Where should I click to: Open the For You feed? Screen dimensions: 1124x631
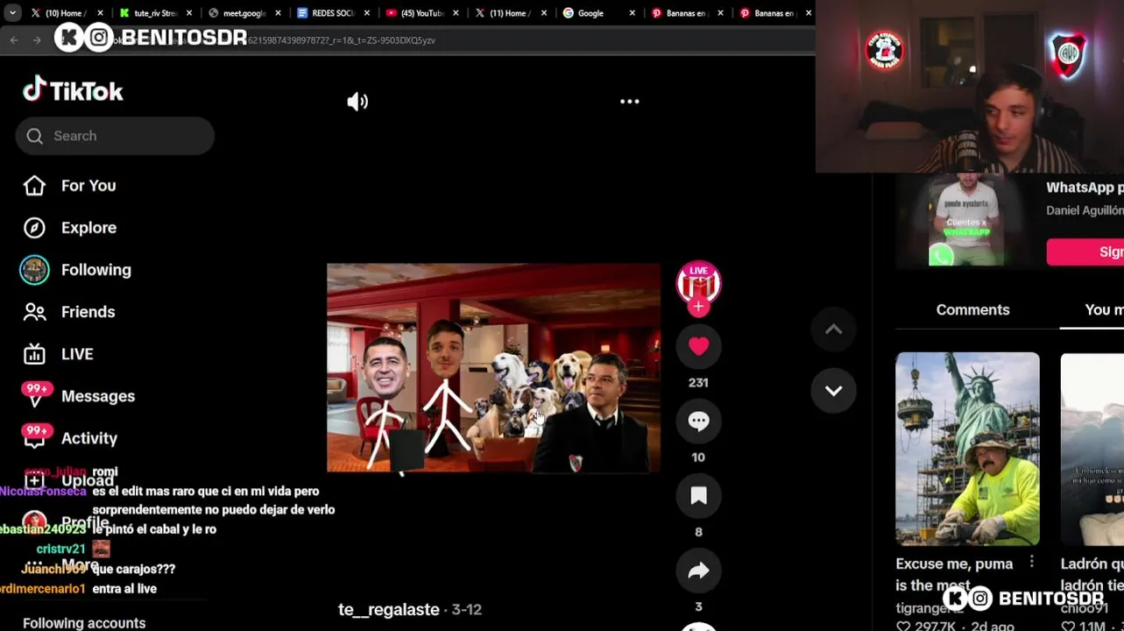click(x=88, y=186)
